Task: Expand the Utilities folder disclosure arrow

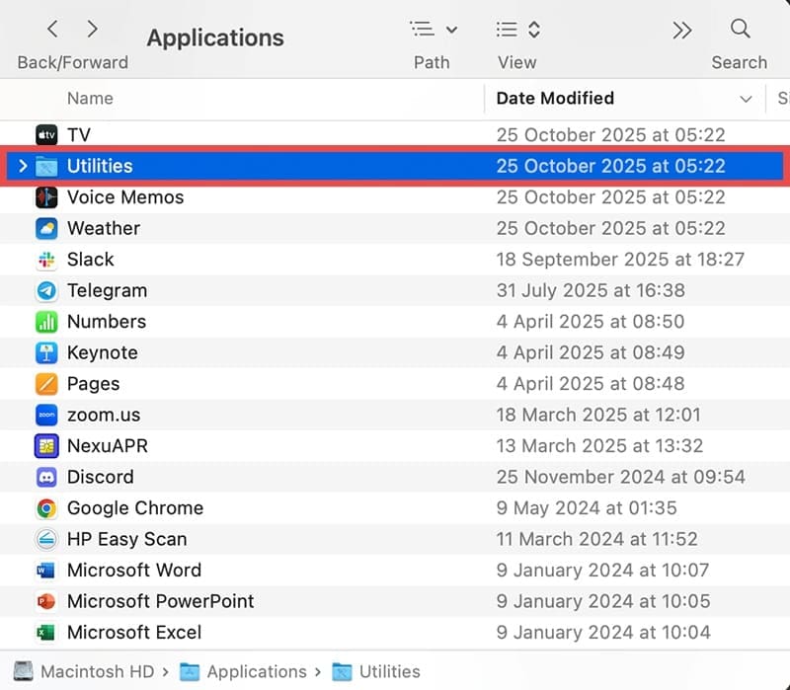Action: point(23,166)
